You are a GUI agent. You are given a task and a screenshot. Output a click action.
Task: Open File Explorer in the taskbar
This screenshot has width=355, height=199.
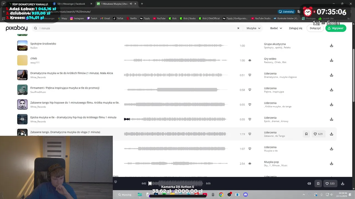pos(140,195)
